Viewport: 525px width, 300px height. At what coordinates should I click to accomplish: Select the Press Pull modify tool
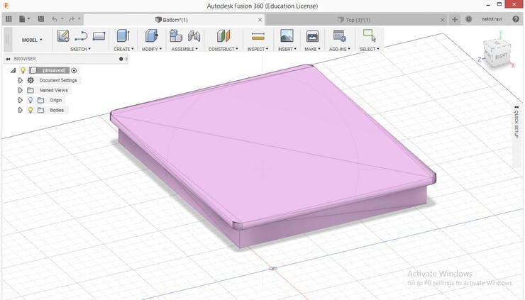click(151, 35)
